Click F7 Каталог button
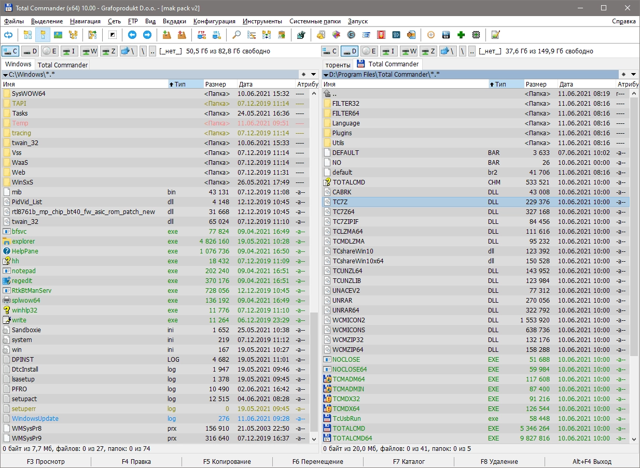The image size is (640, 468). (409, 461)
